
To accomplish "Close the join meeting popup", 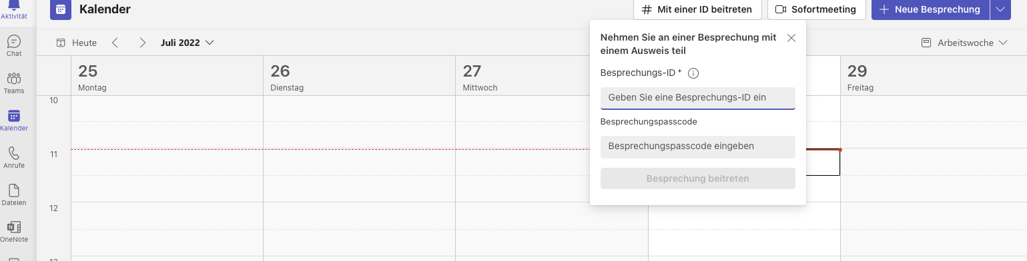I will tap(791, 38).
